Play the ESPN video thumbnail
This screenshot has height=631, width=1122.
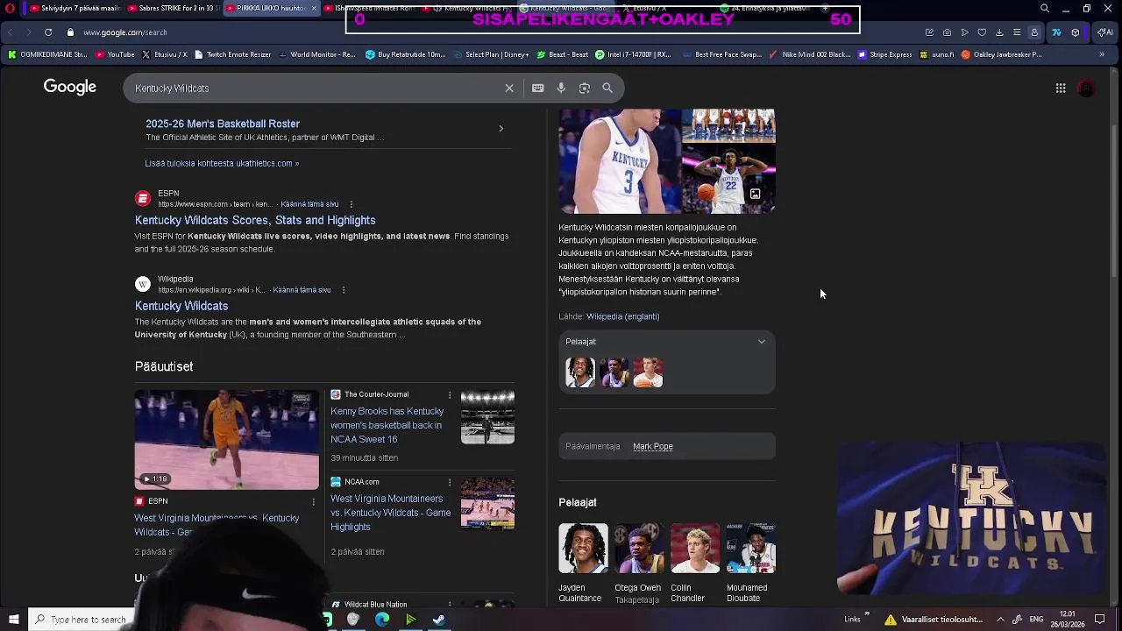(227, 439)
